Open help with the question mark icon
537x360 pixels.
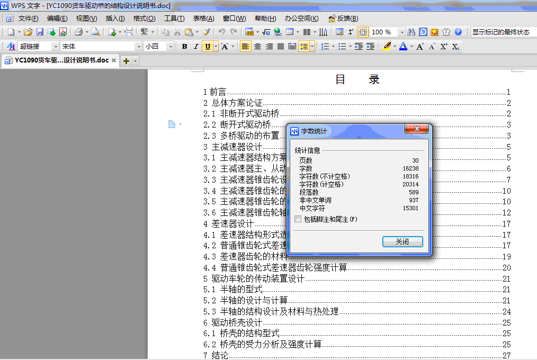pyautogui.click(x=458, y=32)
